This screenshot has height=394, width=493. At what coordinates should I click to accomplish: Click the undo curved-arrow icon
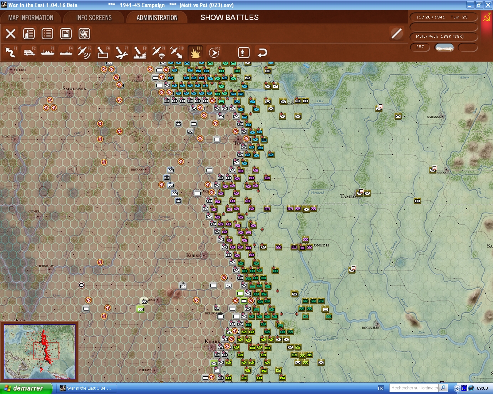[x=262, y=52]
